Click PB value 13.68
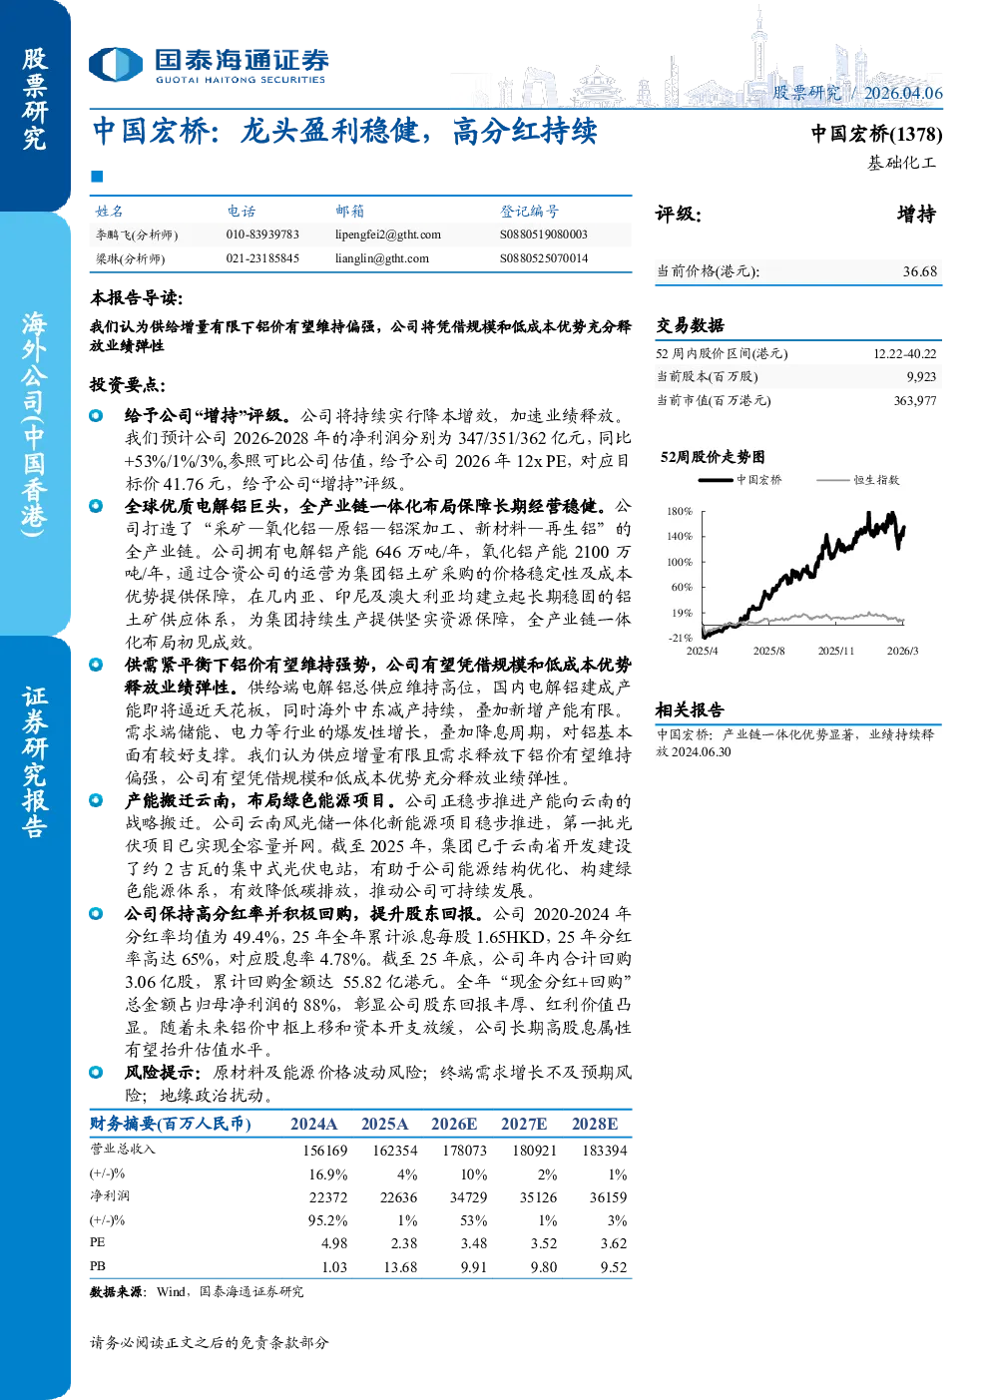 point(400,1267)
